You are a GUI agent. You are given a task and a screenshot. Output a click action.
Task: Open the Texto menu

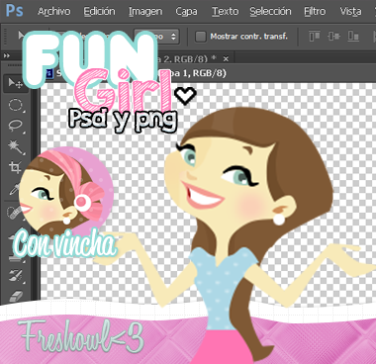coord(225,11)
